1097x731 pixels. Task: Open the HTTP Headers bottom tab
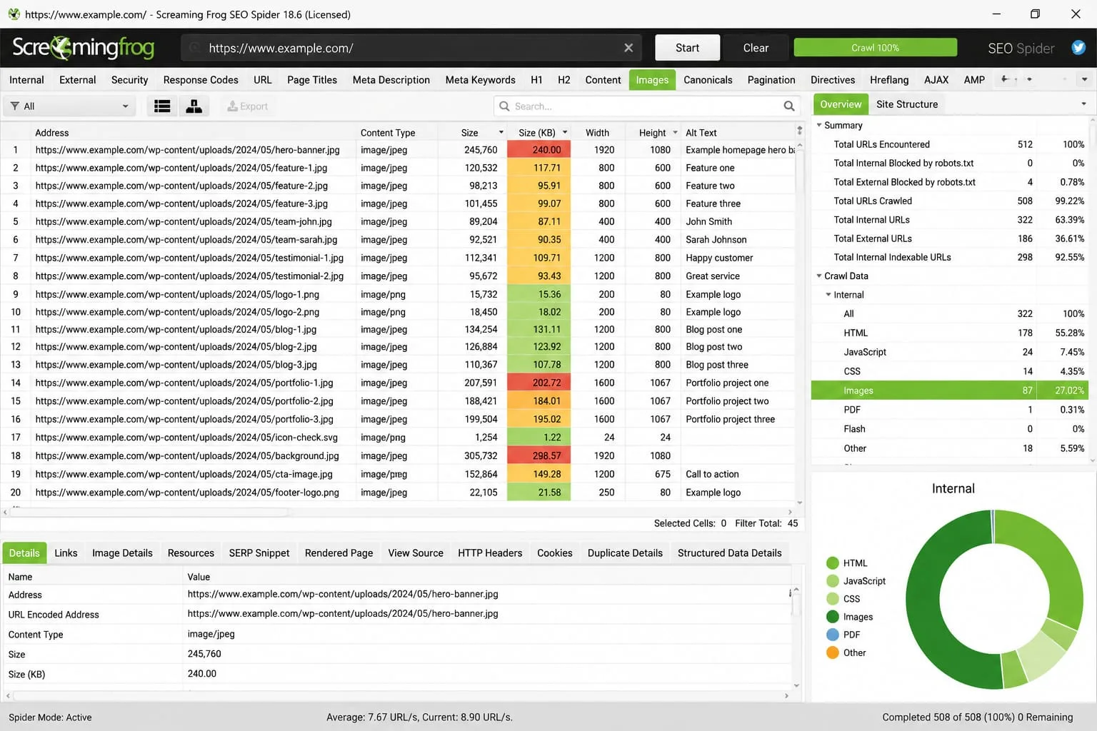coord(490,553)
